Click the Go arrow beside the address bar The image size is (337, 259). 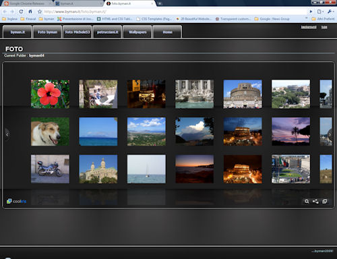(x=311, y=11)
